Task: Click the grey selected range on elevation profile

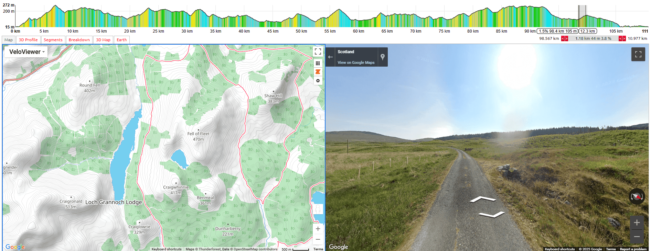Action: click(582, 16)
